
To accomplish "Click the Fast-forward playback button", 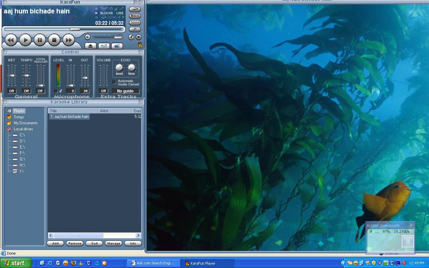I will pyautogui.click(x=68, y=40).
